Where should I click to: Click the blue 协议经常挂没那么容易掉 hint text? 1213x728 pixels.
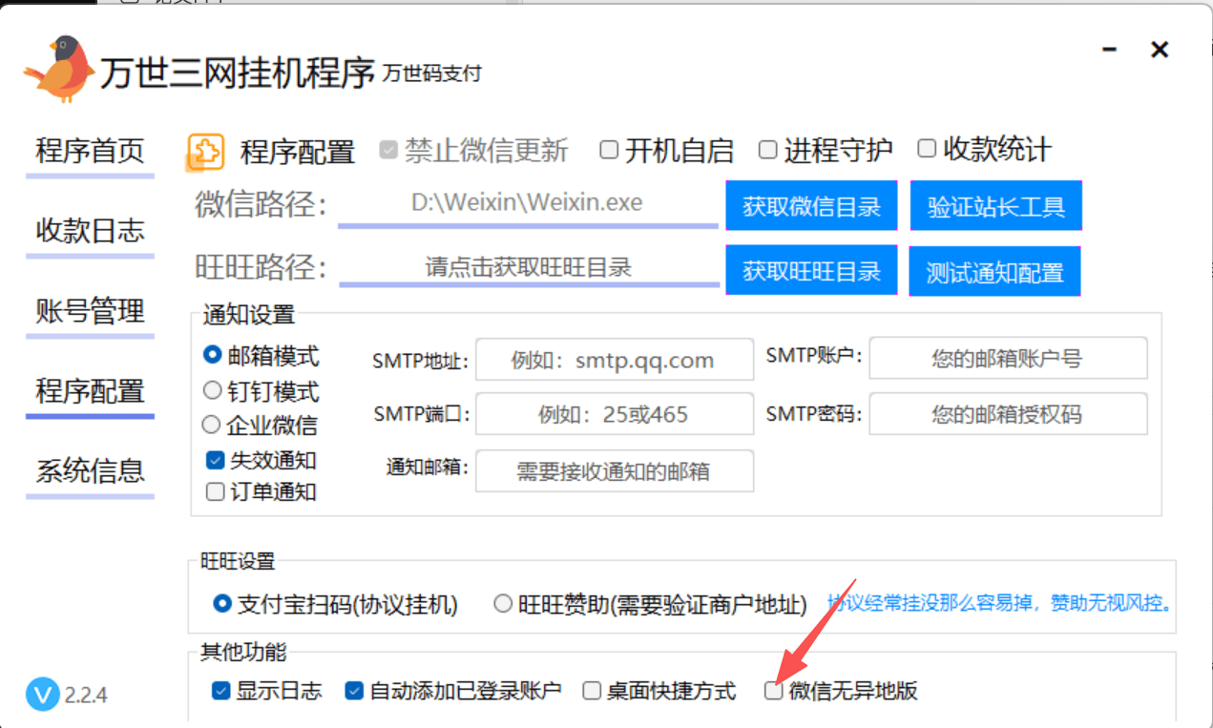(998, 604)
